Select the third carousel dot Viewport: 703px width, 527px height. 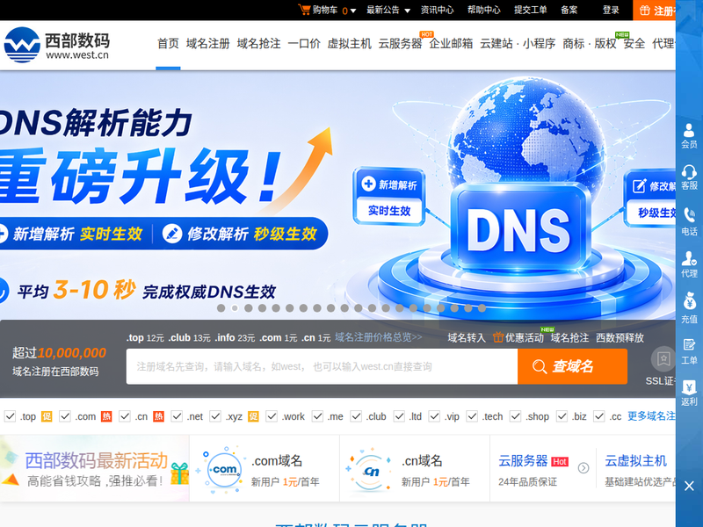249,308
